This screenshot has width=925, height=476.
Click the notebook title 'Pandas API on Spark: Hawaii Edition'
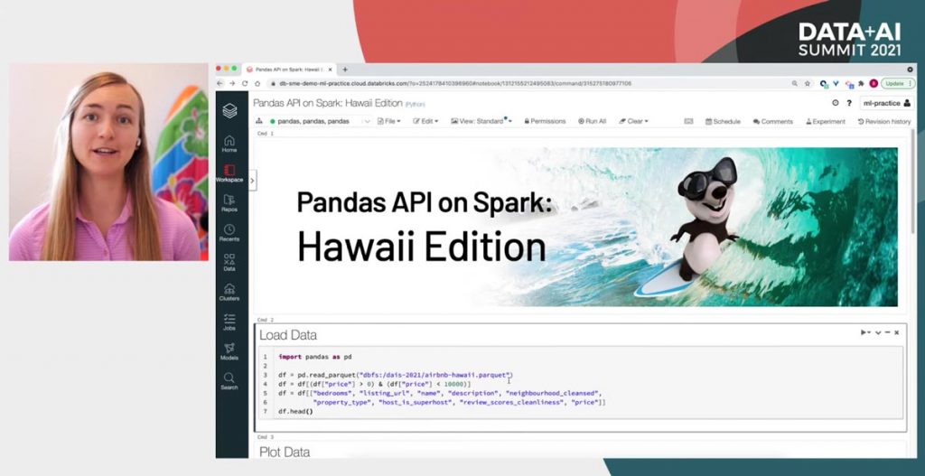pos(327,103)
